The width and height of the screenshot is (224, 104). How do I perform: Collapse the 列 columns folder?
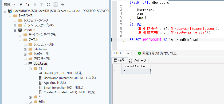pyautogui.click(x=30, y=69)
